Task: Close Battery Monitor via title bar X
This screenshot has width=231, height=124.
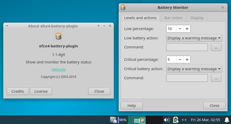Action: pyautogui.click(x=223, y=8)
